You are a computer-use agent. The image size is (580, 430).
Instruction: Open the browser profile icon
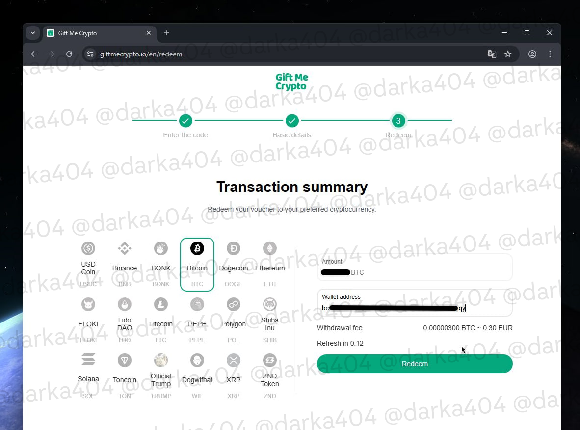pyautogui.click(x=532, y=54)
